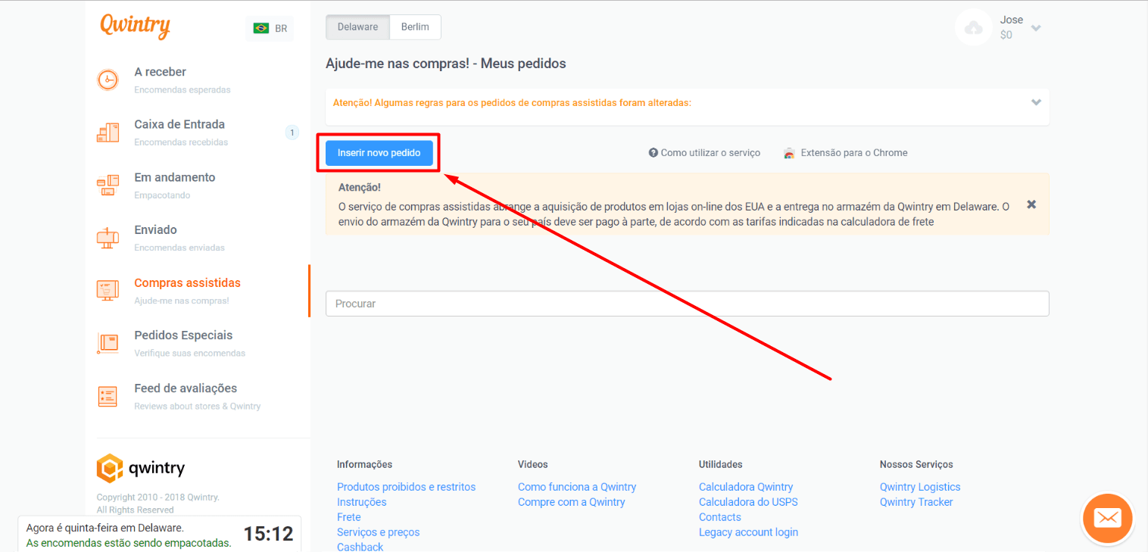
Task: Open the 'Pedidos Especiais' order icon
Action: coord(108,343)
